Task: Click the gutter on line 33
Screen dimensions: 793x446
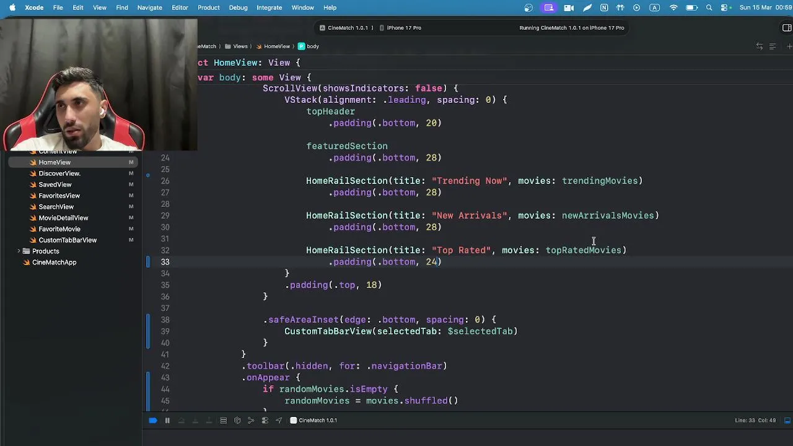Action: coord(165,262)
